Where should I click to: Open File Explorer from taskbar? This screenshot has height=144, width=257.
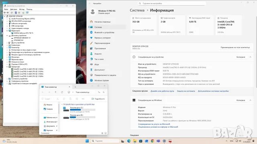click(x=135, y=141)
